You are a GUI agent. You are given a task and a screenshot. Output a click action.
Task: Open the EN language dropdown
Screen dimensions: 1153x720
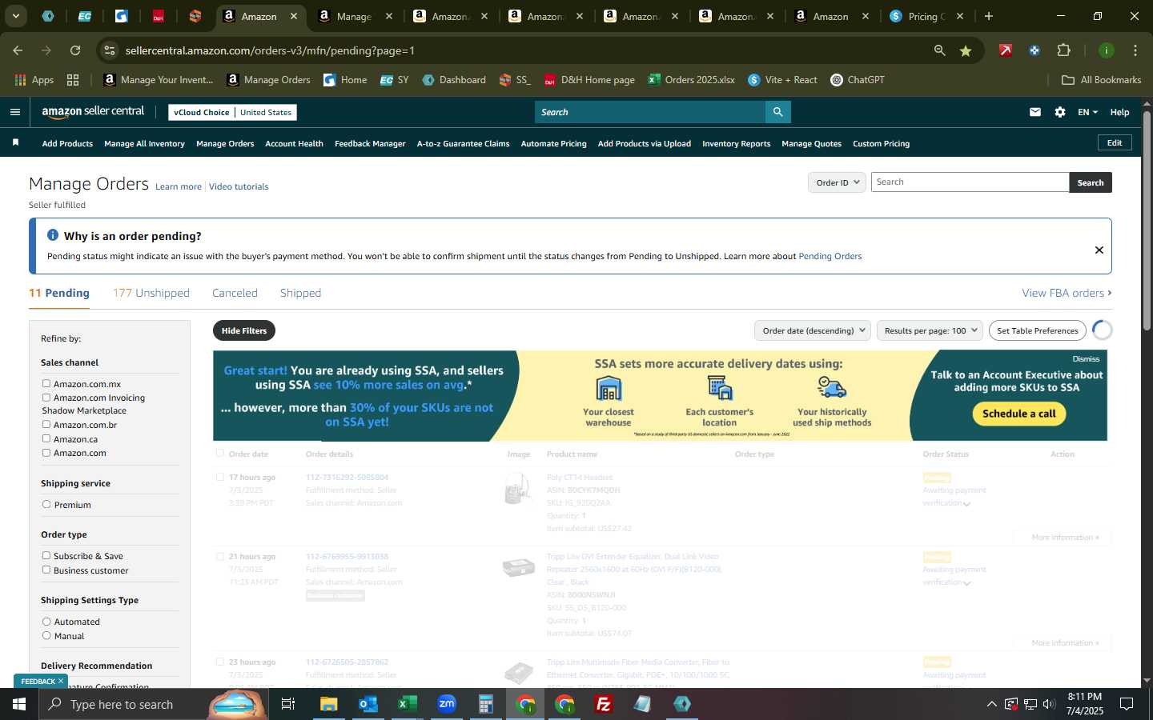tap(1087, 112)
